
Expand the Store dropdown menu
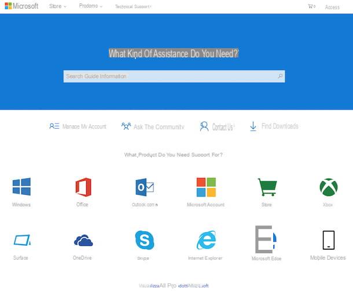coord(58,6)
